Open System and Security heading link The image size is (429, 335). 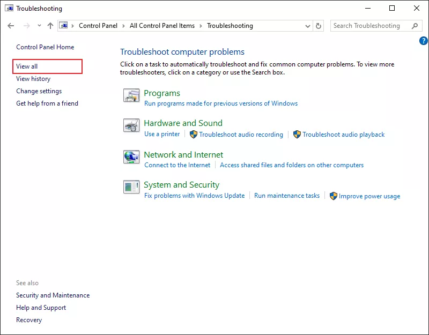point(182,185)
